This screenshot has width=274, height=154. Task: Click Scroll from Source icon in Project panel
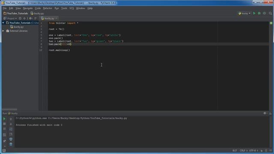[x=20, y=18]
